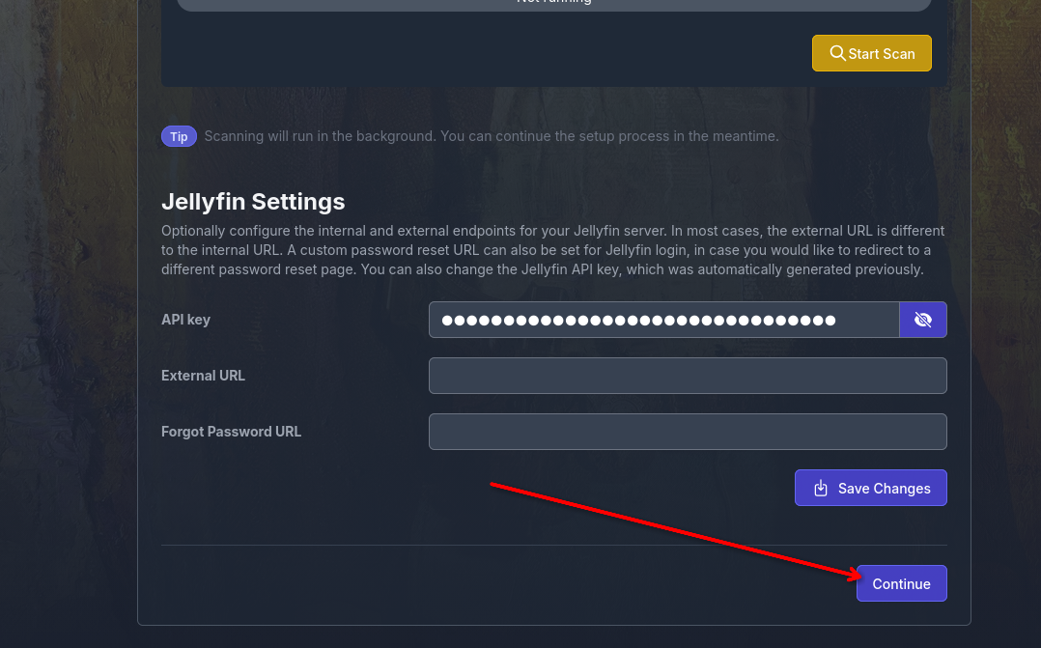Select the Forgot Password URL field
Viewport: 1041px width, 648px height.
688,432
